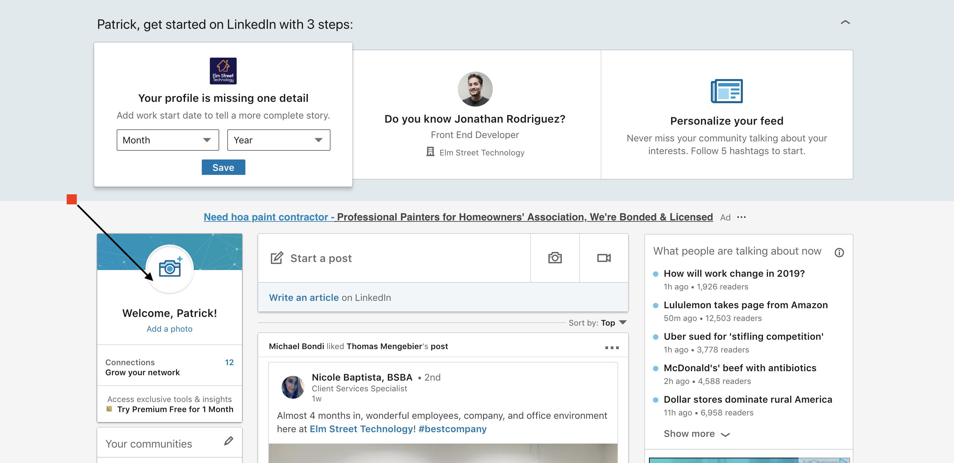Image resolution: width=954 pixels, height=463 pixels.
Task: Open Lululemon takes page from Amazon story
Action: (x=746, y=305)
